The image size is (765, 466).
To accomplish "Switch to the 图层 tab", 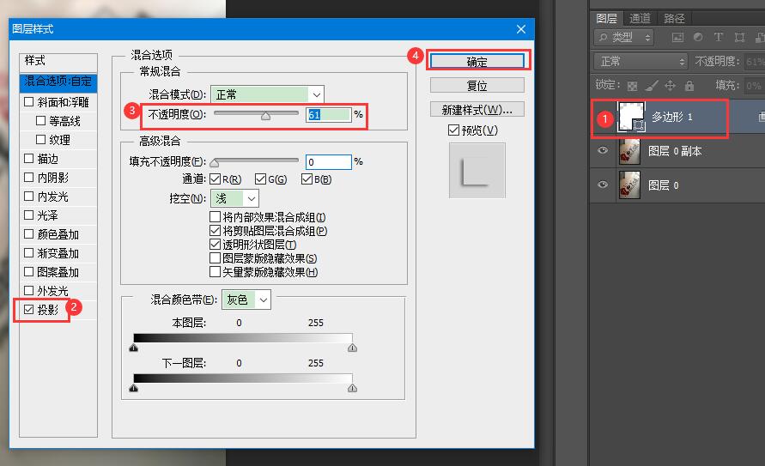I will coord(606,19).
